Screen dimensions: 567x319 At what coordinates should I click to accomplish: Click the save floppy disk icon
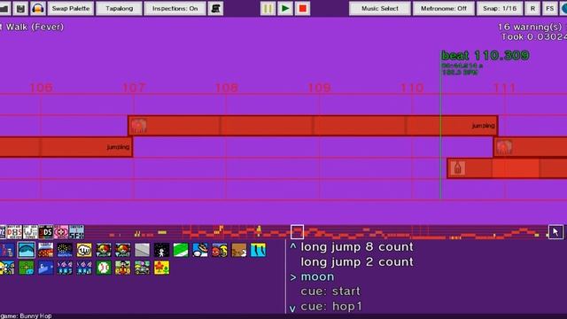tap(20, 8)
